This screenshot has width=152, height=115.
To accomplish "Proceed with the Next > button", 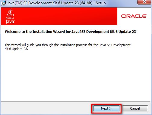I will click(106, 108).
